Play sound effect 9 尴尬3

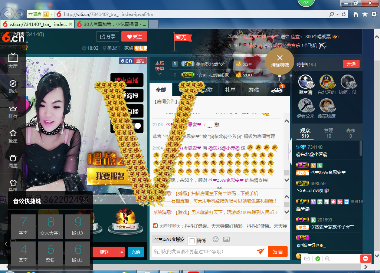click(x=78, y=226)
